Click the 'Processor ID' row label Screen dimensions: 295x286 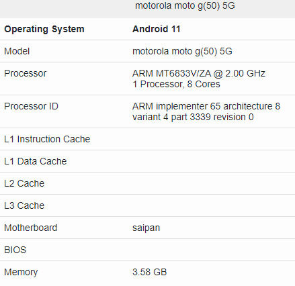pyautogui.click(x=31, y=106)
